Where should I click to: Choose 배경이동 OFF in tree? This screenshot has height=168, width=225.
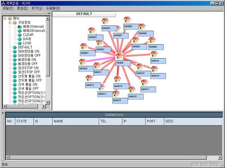coord(28,64)
